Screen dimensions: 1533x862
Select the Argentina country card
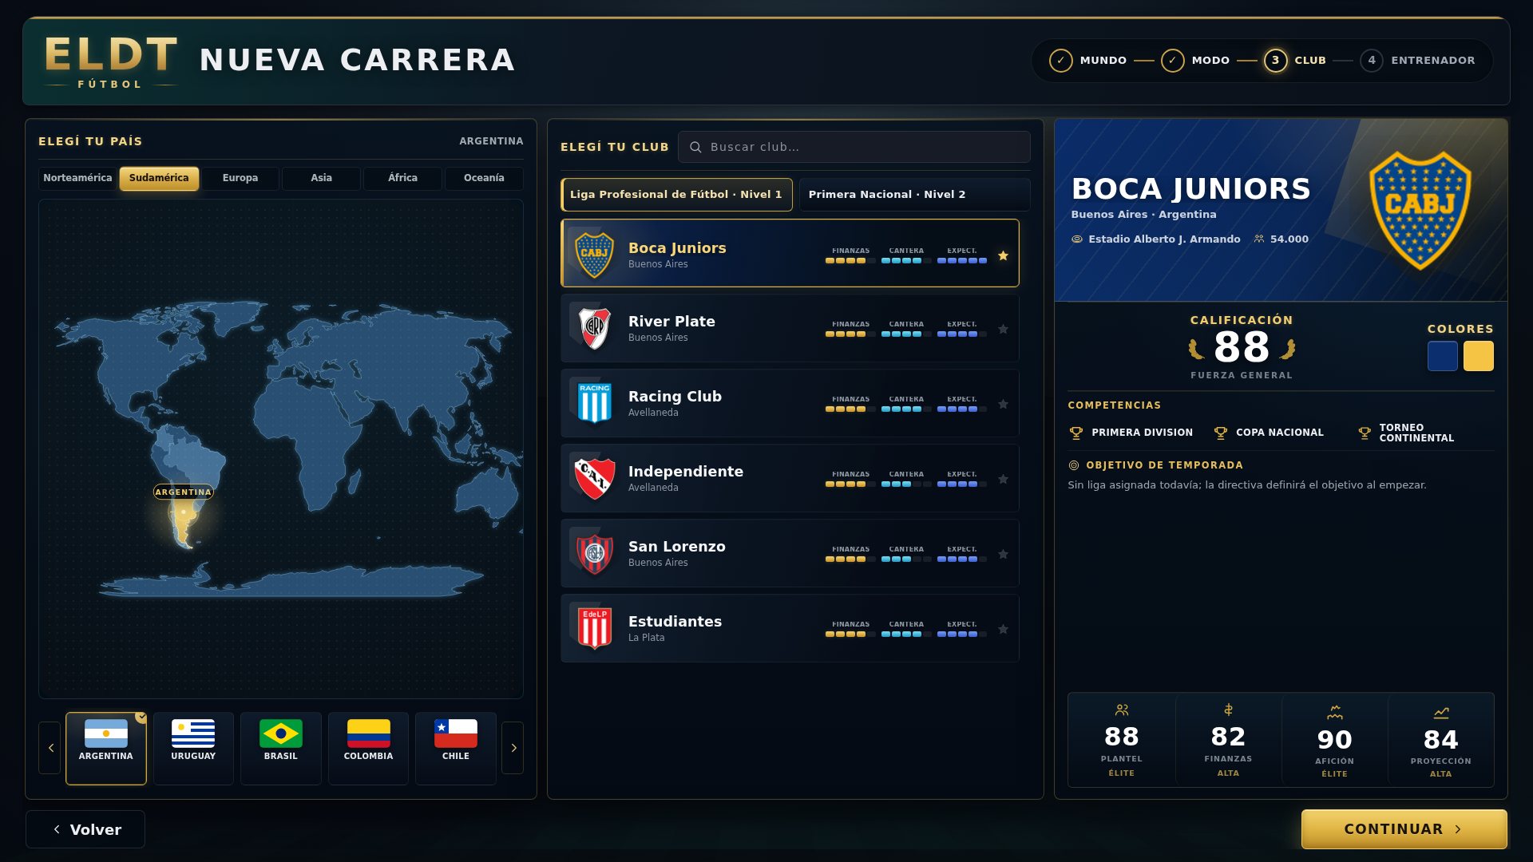tap(106, 748)
